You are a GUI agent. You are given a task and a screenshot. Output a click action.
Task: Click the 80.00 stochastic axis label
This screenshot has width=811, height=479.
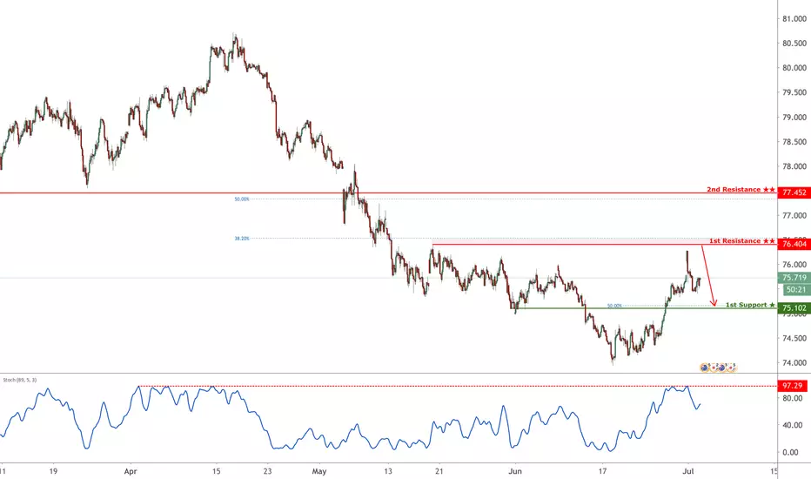(793, 398)
